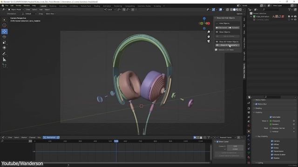The height and width of the screenshot is (167, 298).
Task: Open the File menu
Action: (7, 6)
